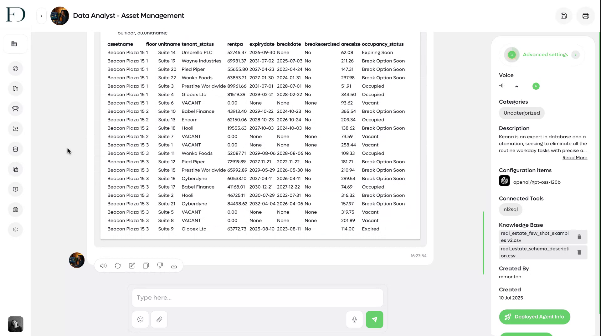
Task: Regenerate the response with the refresh icon
Action: click(x=118, y=266)
